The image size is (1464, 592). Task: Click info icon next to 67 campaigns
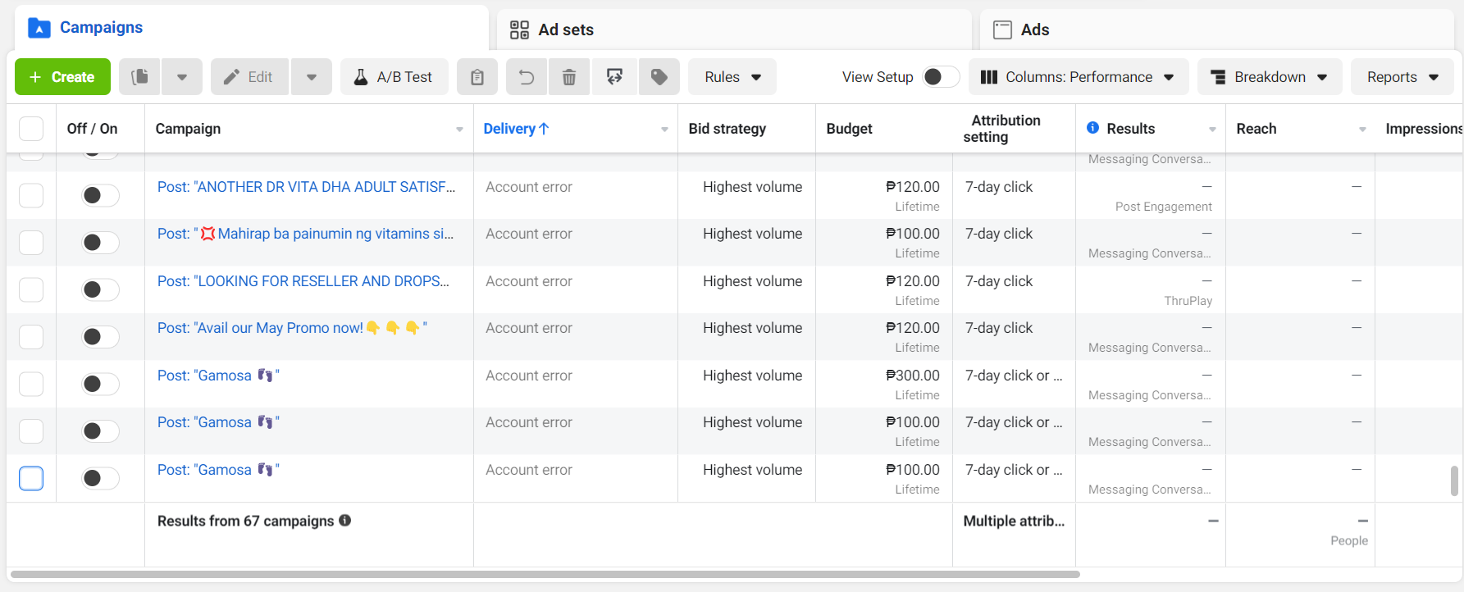click(x=345, y=521)
